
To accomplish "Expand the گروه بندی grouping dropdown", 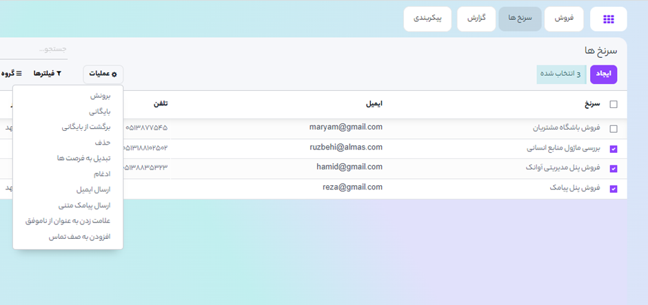I will tap(8, 74).
